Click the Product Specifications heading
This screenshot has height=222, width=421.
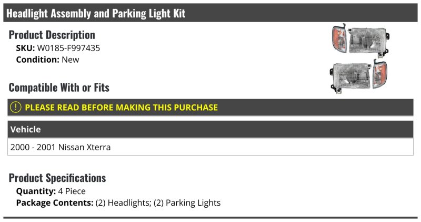(57, 178)
